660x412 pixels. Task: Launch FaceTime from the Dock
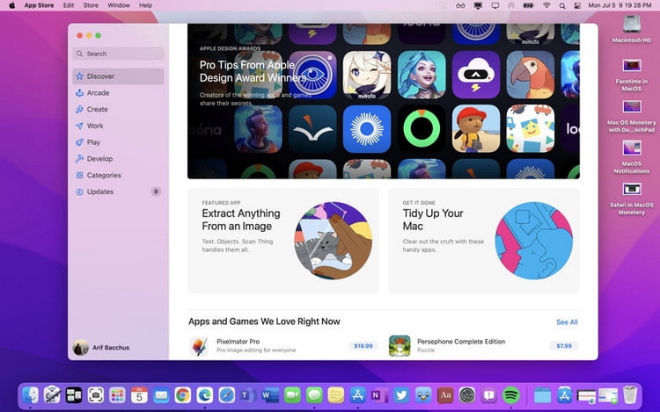tap(292, 395)
